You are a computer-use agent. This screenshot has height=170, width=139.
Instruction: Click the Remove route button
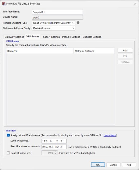pyautogui.click(x=125, y=62)
